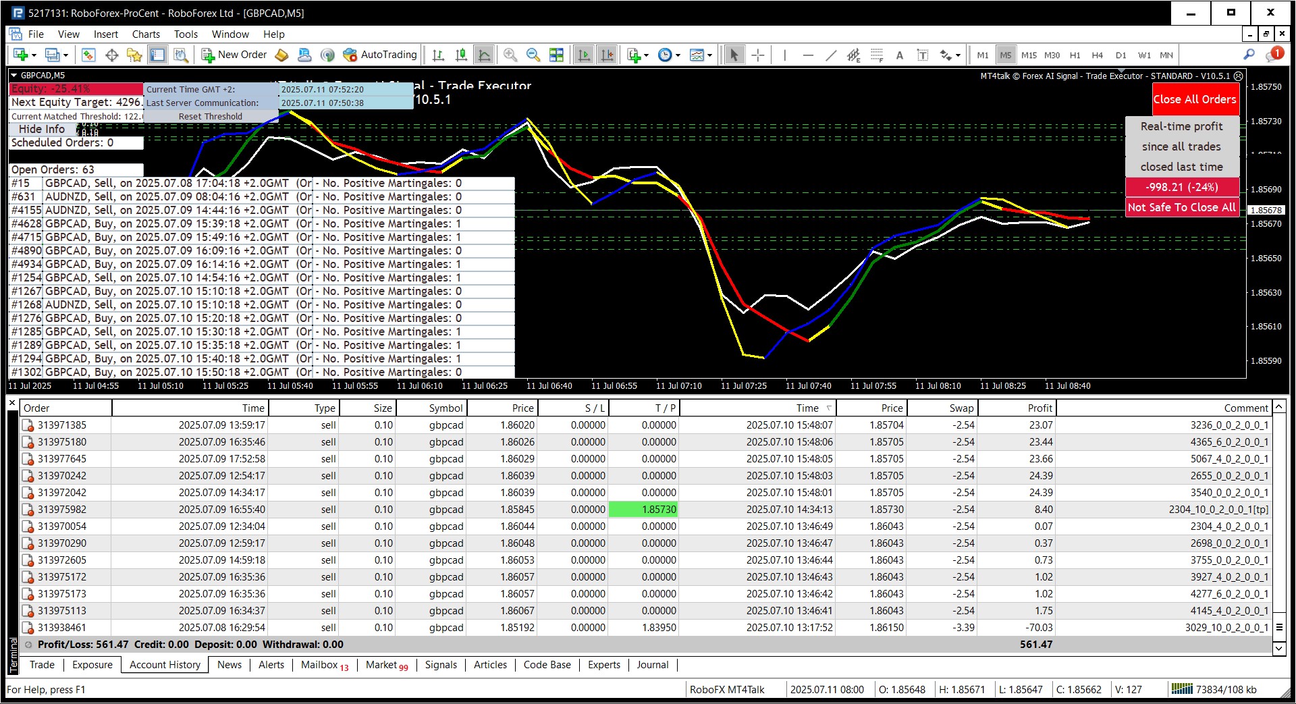Switch to the Journal tab
This screenshot has width=1296, height=704.
tap(652, 665)
